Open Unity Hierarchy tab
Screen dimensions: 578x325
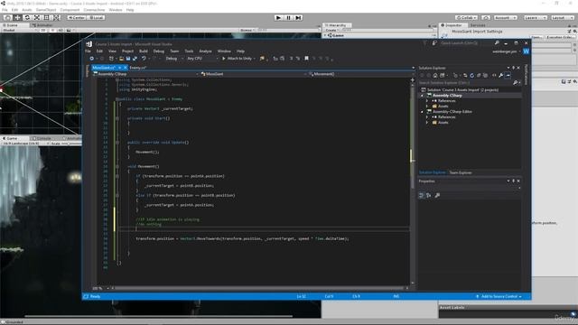pos(337,25)
